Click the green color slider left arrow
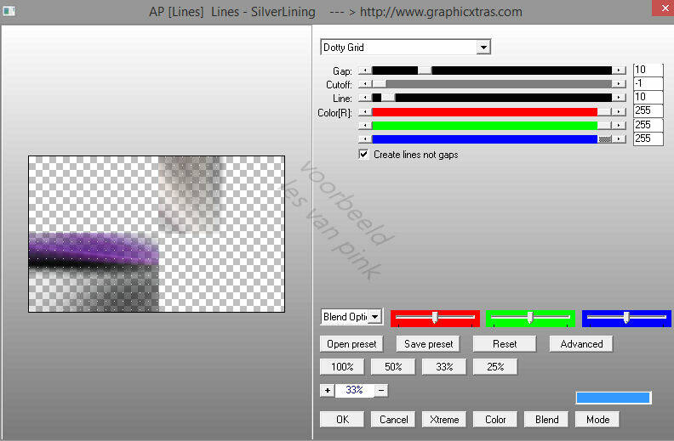Viewport: 674px width, 441px height. tap(365, 126)
